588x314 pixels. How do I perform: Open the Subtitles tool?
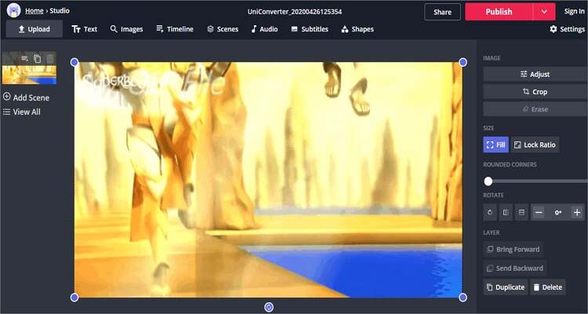coord(310,29)
